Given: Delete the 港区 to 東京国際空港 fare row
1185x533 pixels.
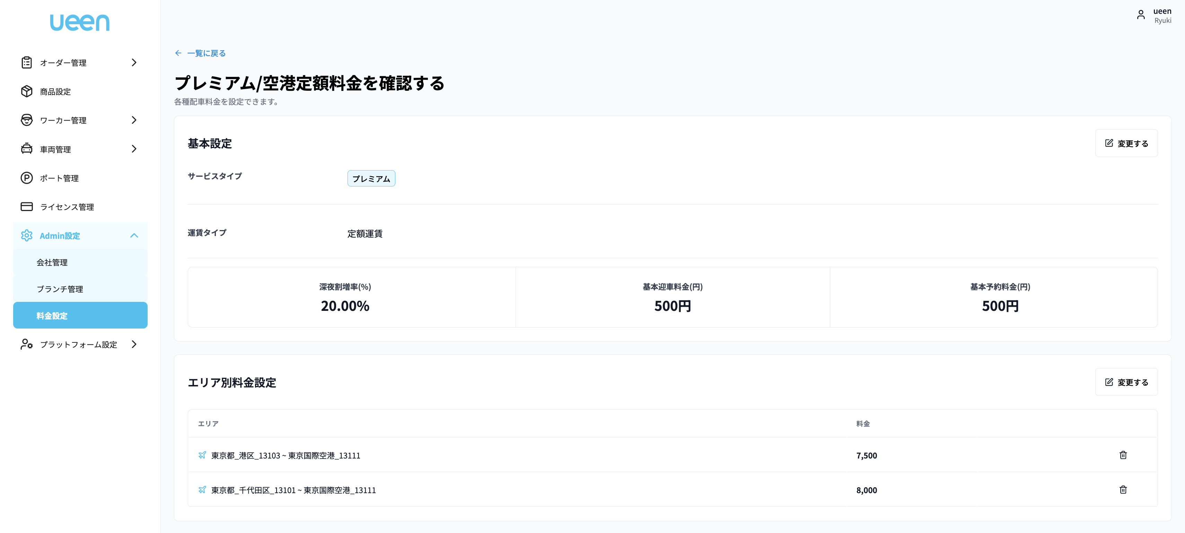Looking at the screenshot, I should [1122, 455].
